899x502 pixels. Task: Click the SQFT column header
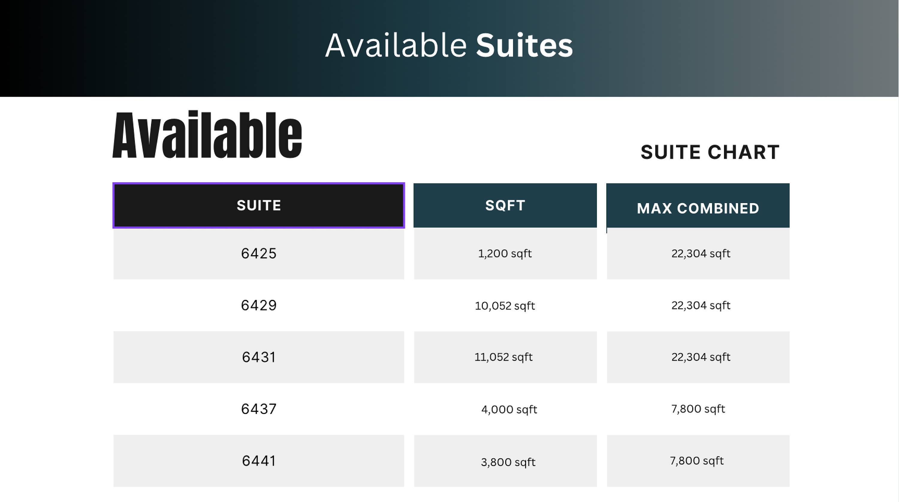[505, 205]
